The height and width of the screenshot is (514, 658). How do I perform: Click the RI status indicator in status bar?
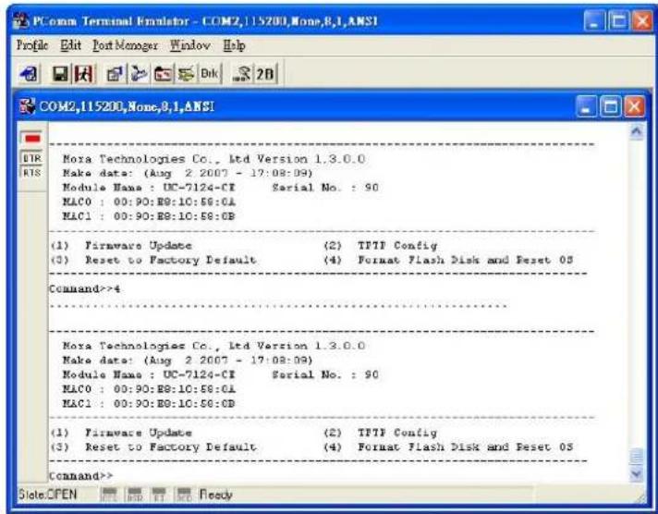point(159,495)
